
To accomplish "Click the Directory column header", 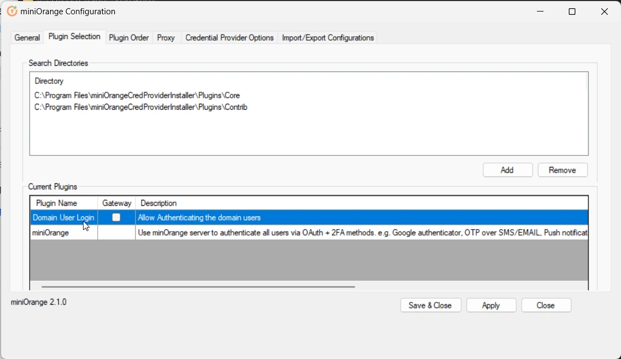I will pos(49,81).
